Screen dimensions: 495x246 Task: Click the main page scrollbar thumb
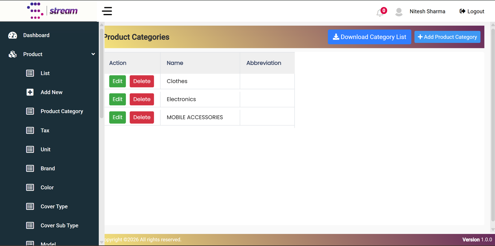point(493,125)
